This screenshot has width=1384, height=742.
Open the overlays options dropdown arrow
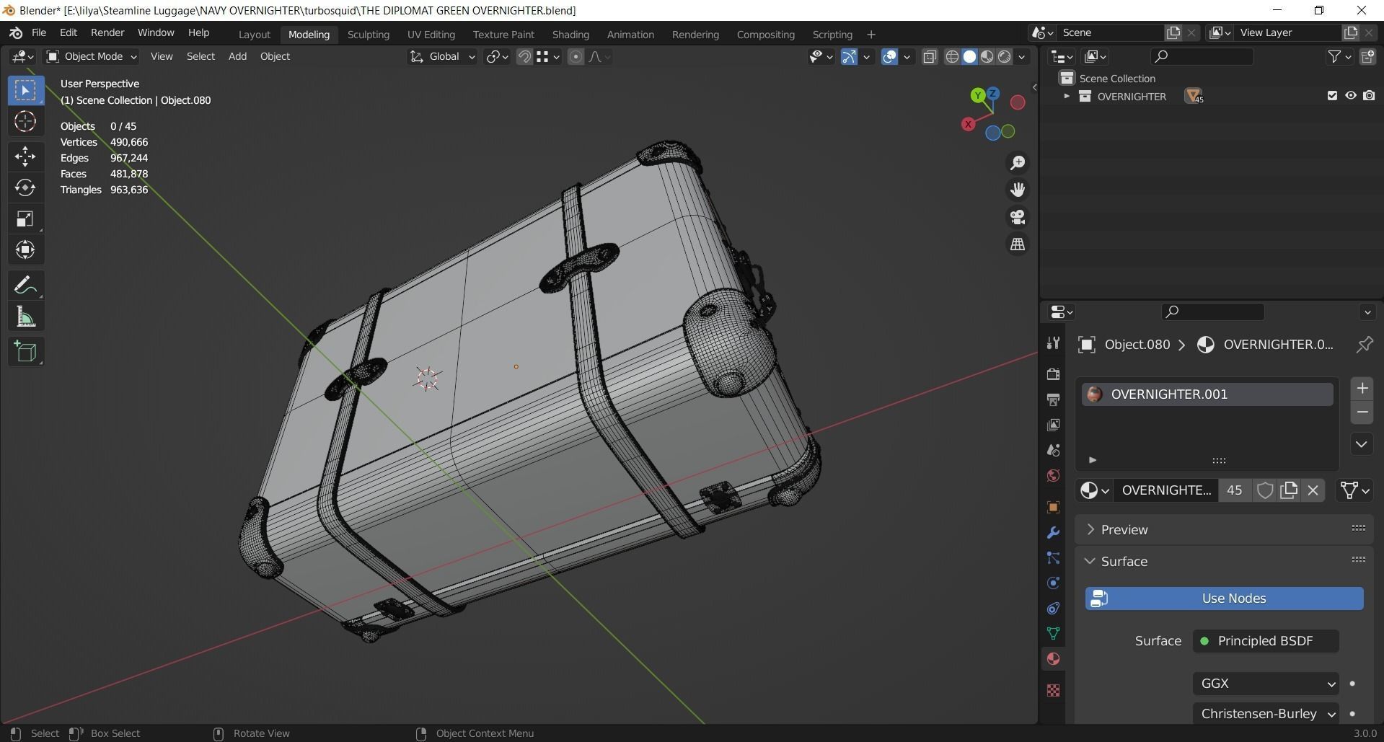(907, 56)
